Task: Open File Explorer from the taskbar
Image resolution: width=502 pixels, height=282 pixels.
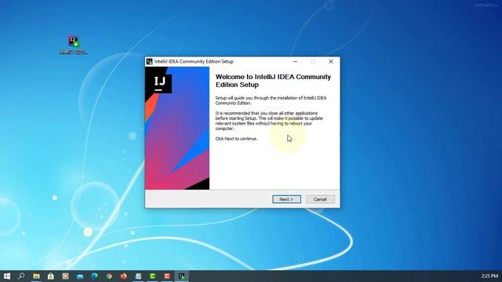Action: point(36,276)
